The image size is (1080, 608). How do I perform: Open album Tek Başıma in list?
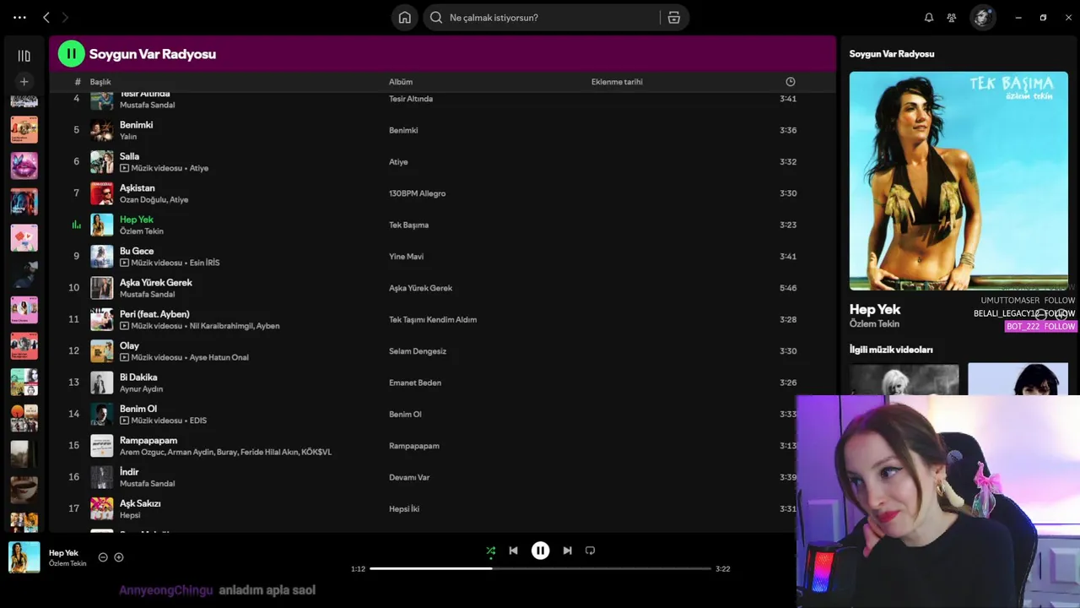[x=408, y=225]
